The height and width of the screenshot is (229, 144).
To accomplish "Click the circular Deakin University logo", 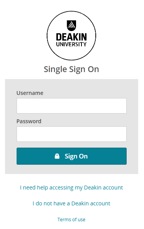I will [x=71, y=36].
